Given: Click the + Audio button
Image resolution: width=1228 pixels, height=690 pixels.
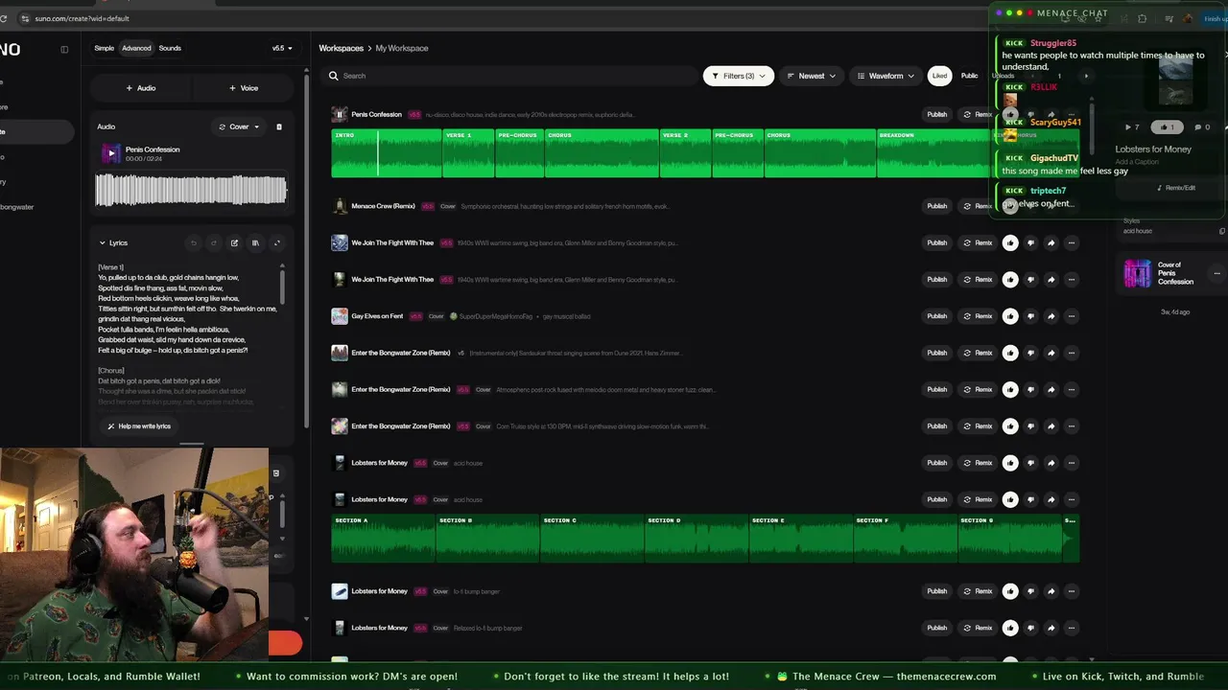Looking at the screenshot, I should point(141,88).
